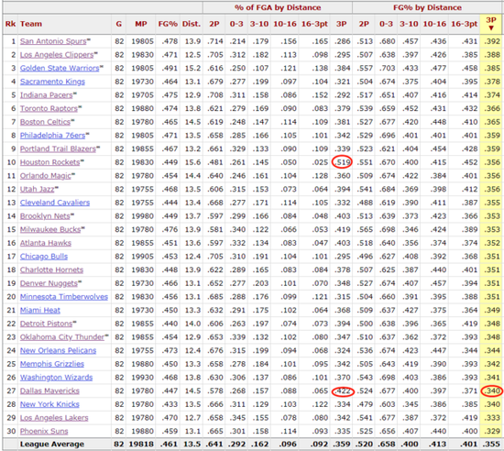504x451 pixels.
Task: Open the Charlotte Hornets team link
Action: click(x=51, y=270)
